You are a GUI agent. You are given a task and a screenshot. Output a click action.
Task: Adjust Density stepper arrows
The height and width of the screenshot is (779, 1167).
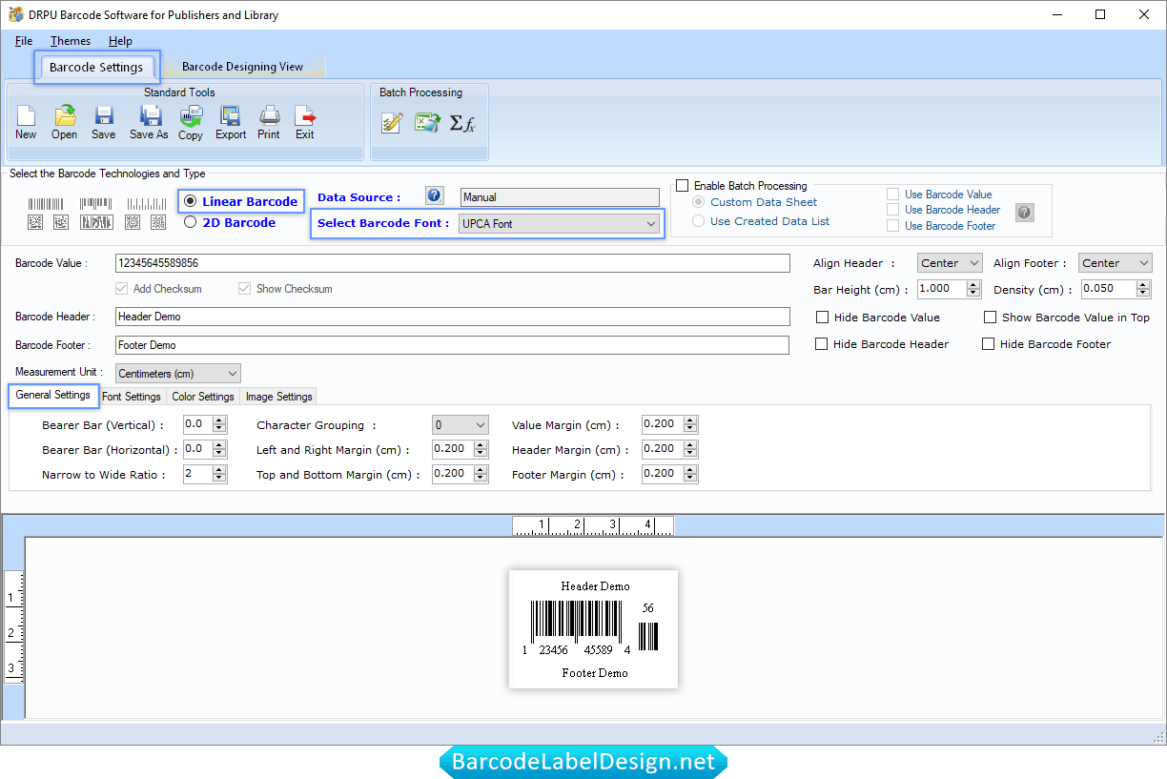click(1144, 289)
